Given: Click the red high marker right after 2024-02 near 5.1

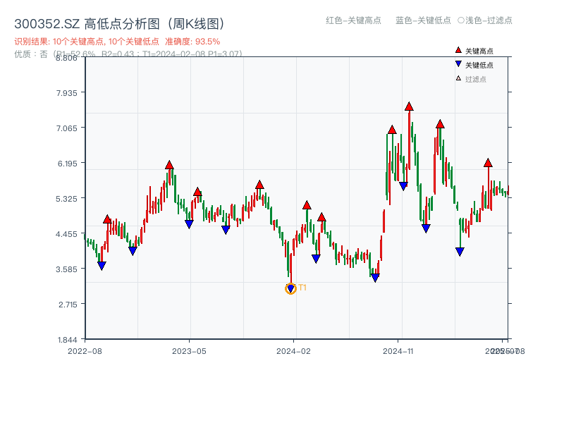Looking at the screenshot, I should click(307, 205).
